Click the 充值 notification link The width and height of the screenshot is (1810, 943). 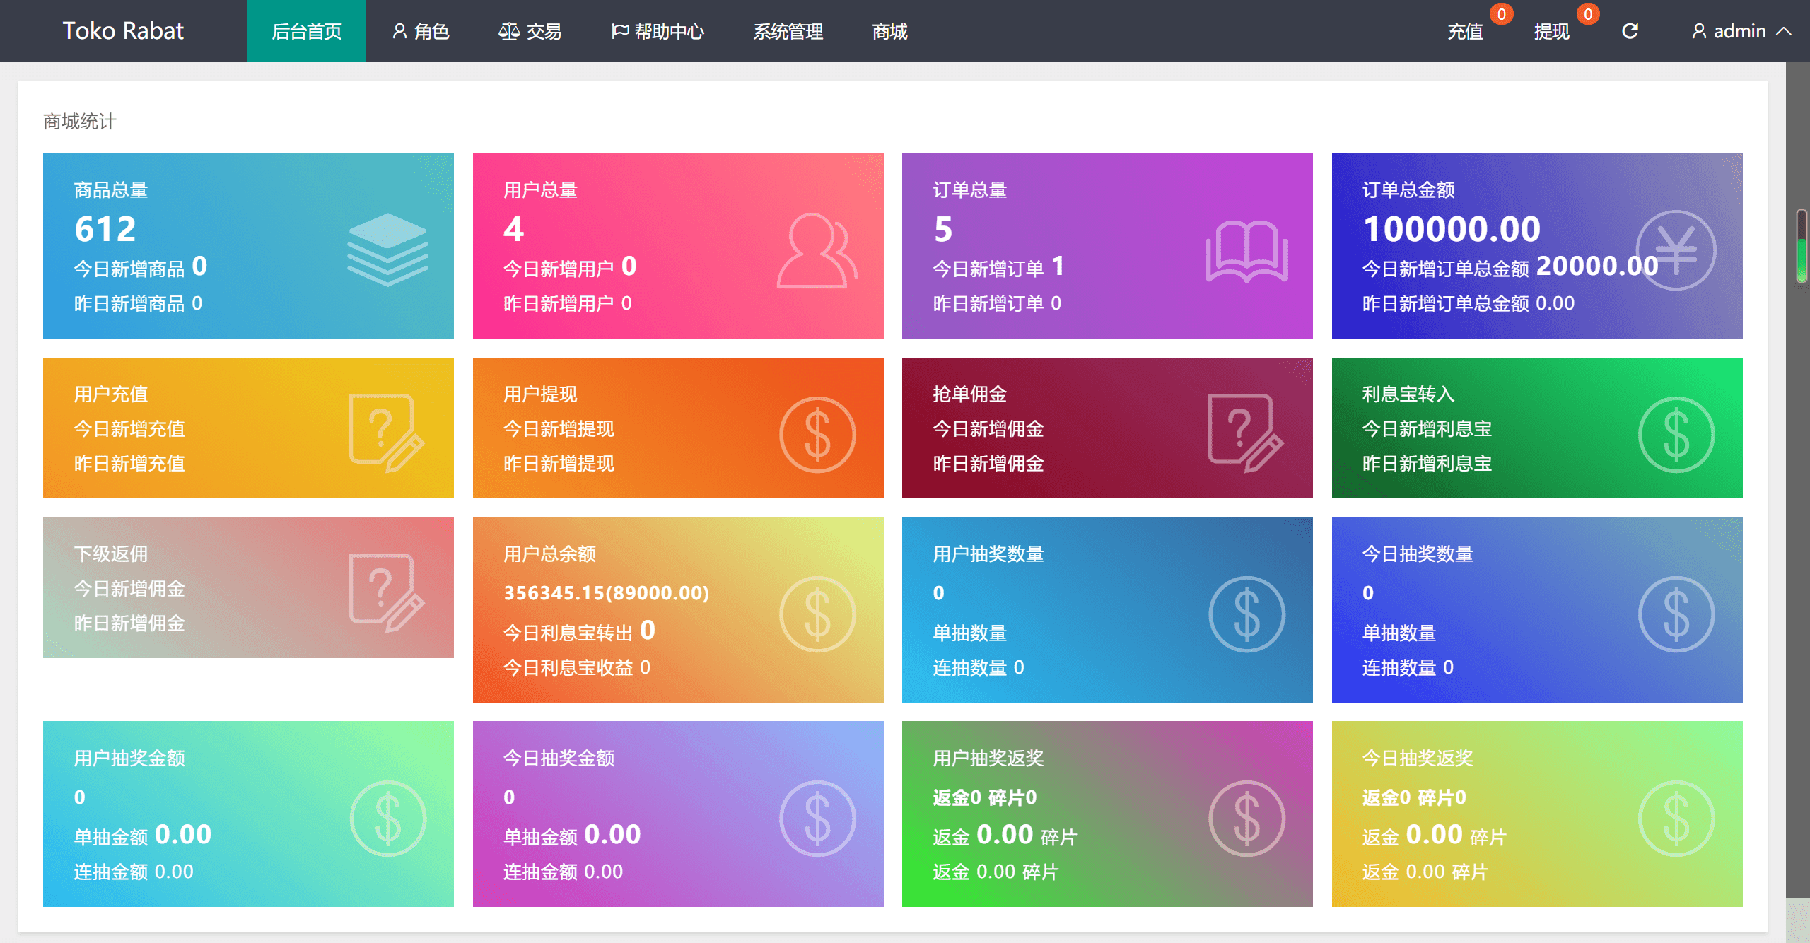[x=1465, y=31]
